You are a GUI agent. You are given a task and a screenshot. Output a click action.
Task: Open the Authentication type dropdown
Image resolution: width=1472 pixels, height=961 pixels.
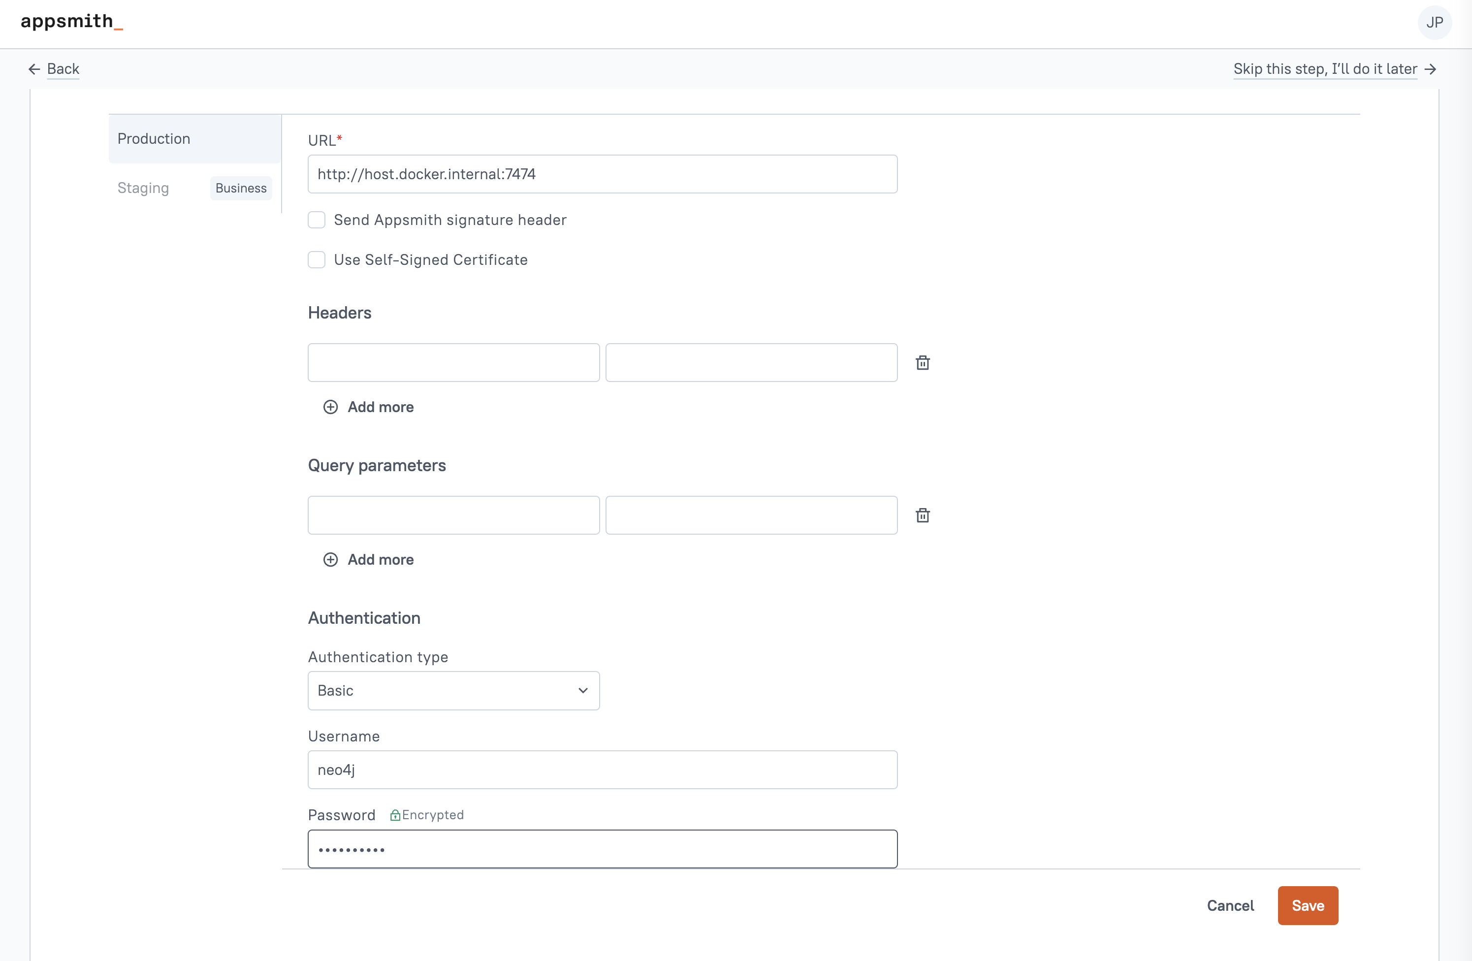coord(453,691)
